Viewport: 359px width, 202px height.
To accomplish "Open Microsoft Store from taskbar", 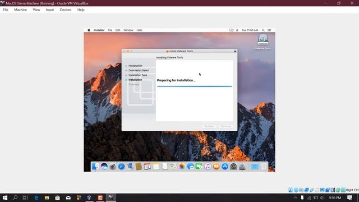I will tap(57, 198).
